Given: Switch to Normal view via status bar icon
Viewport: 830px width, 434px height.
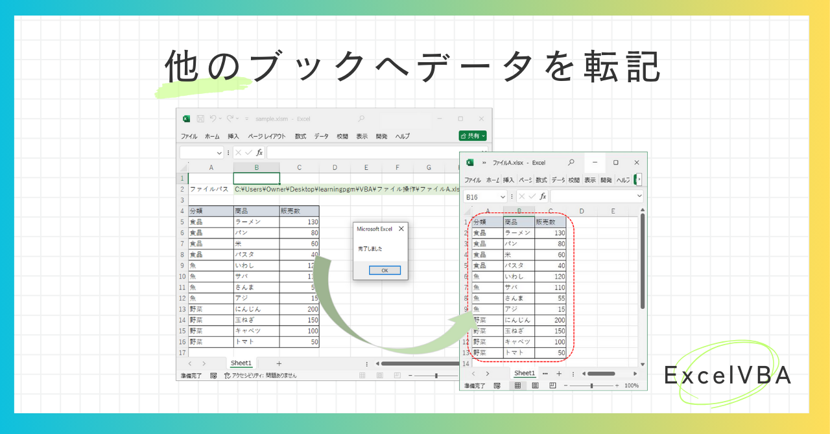Looking at the screenshot, I should (361, 376).
